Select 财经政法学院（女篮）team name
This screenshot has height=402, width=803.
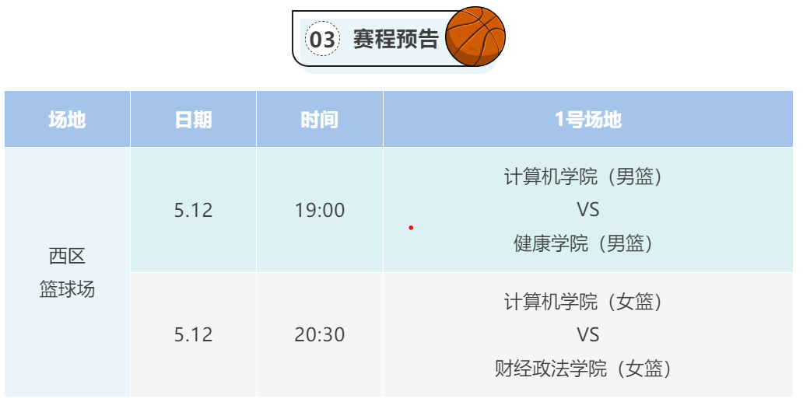[x=588, y=368]
